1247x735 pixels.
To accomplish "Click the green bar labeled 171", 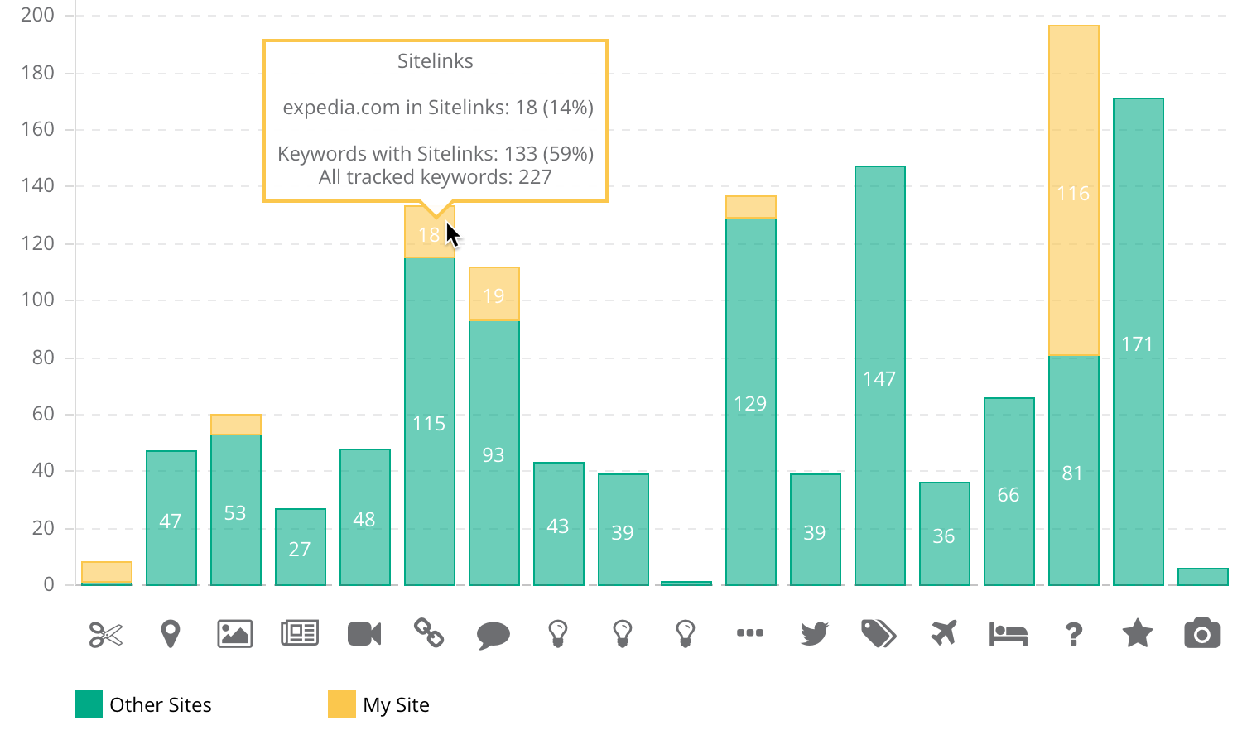I will point(1138,343).
